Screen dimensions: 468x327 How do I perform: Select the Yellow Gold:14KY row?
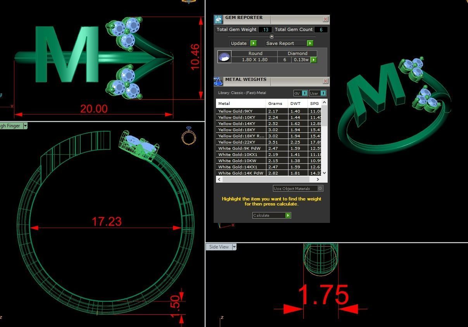(x=271, y=123)
